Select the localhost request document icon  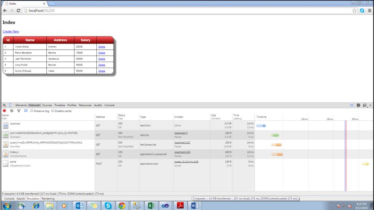pyautogui.click(x=5, y=125)
